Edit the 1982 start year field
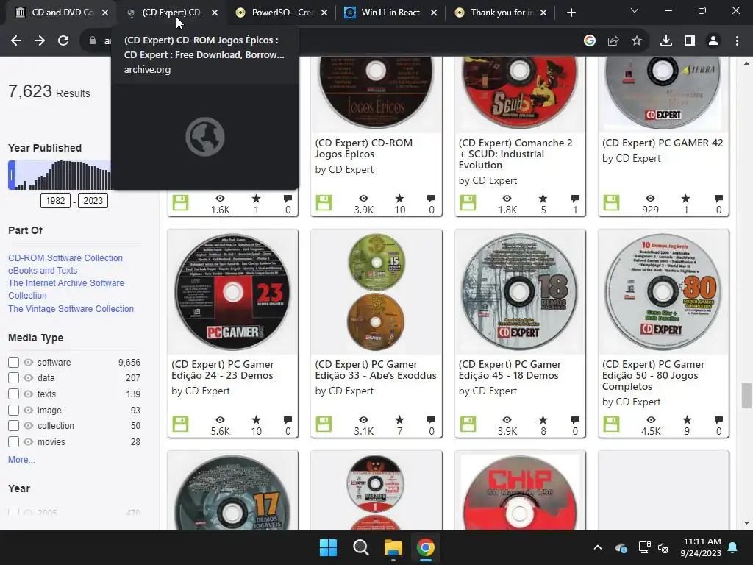The height and width of the screenshot is (565, 753). (x=55, y=200)
